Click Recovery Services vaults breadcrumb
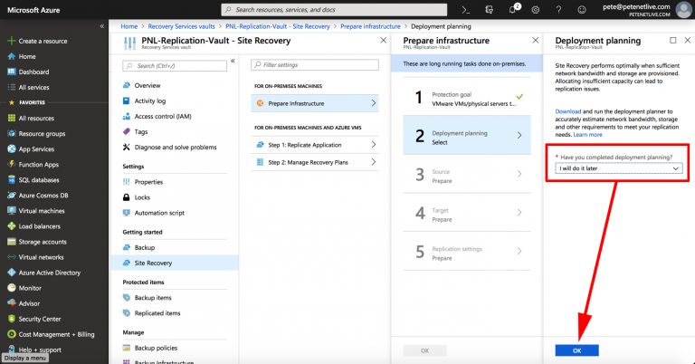The width and height of the screenshot is (695, 364). pyautogui.click(x=181, y=26)
